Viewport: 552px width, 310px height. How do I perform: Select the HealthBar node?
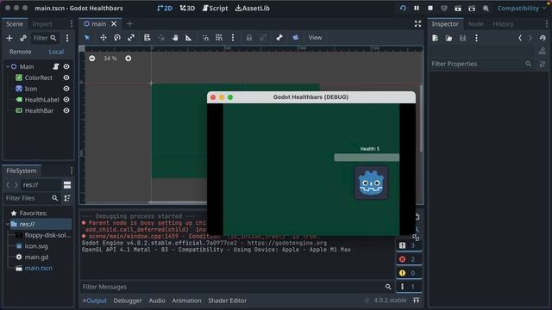pos(39,110)
